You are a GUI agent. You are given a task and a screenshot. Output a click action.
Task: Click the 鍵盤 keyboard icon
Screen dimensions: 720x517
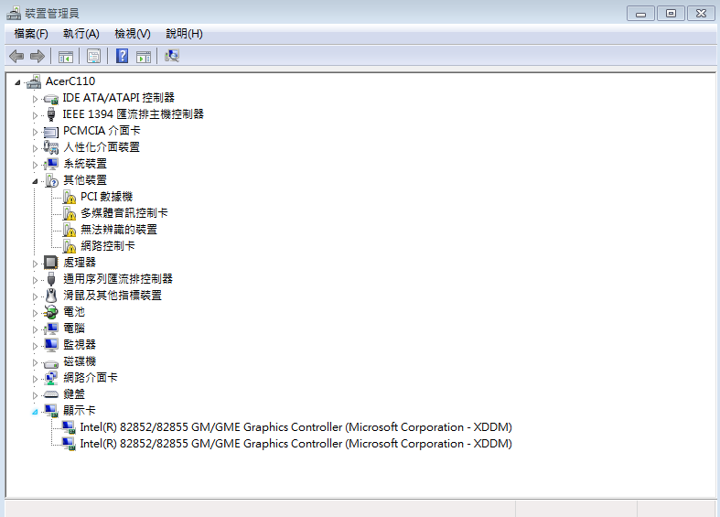point(51,394)
